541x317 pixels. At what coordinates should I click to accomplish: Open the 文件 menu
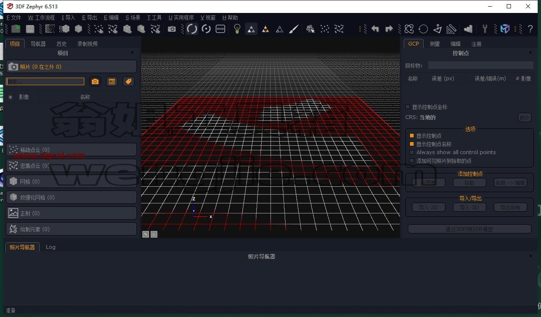14,18
